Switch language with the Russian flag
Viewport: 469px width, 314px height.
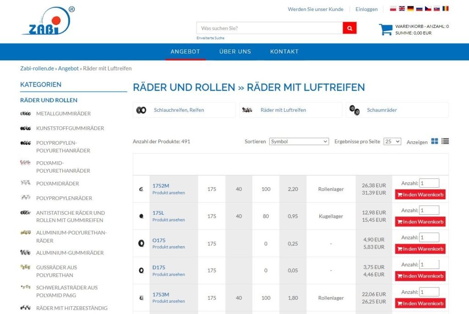(420, 9)
